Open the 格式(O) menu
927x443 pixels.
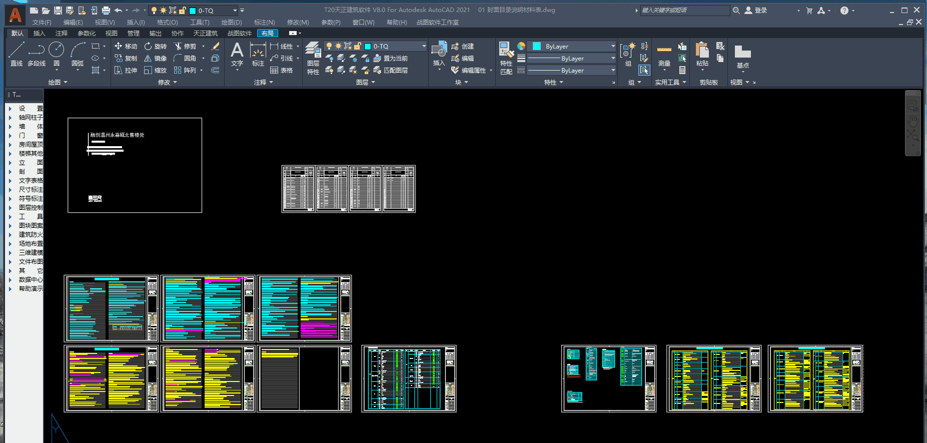coord(167,22)
